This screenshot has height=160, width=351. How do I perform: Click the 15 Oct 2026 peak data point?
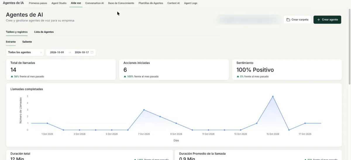273,96
